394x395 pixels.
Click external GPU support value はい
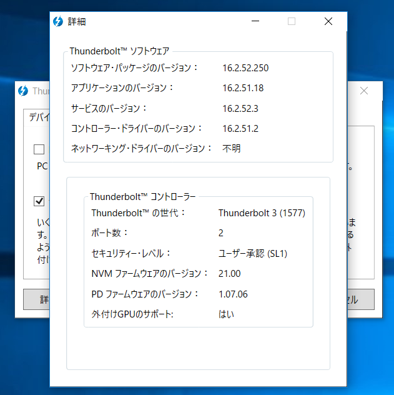226,314
